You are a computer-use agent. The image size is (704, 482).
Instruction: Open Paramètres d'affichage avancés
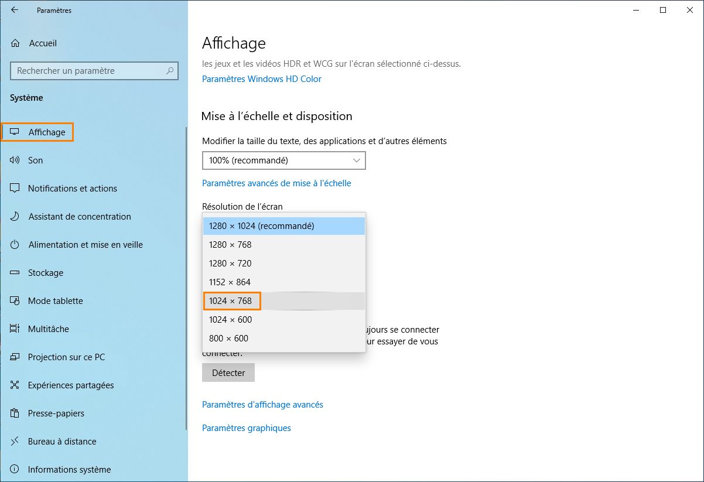[x=262, y=404]
